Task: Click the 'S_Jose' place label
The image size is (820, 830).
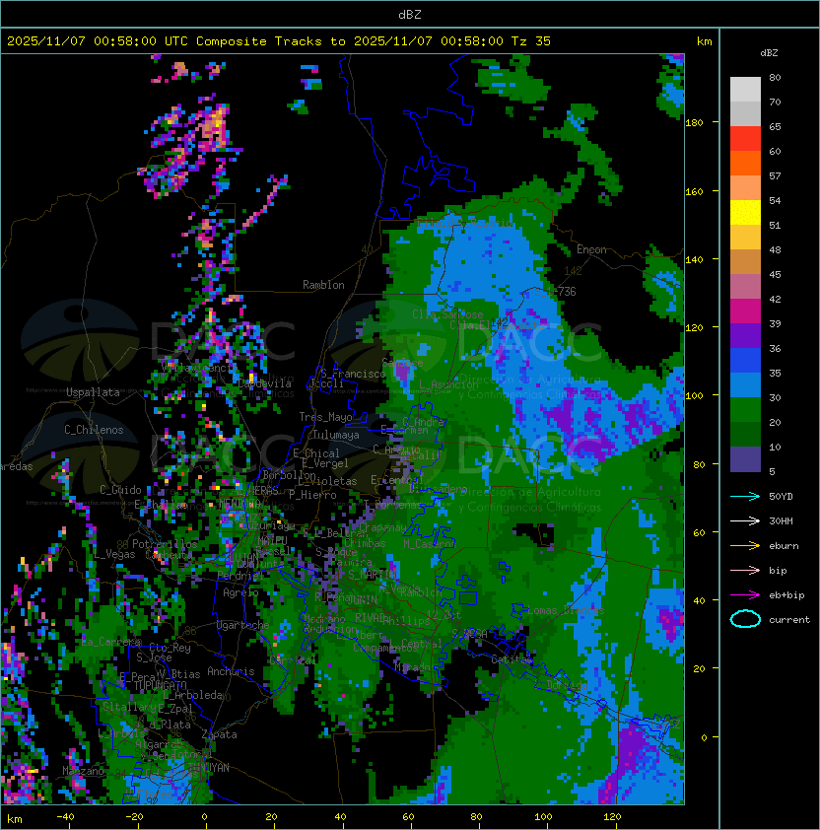Action: pyautogui.click(x=154, y=657)
